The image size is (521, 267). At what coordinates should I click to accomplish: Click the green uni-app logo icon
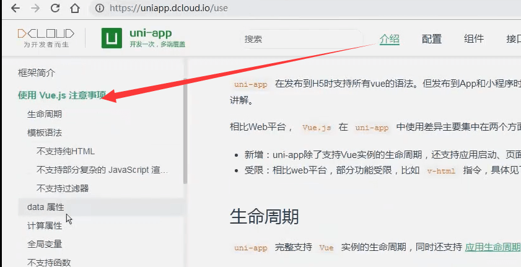click(112, 38)
